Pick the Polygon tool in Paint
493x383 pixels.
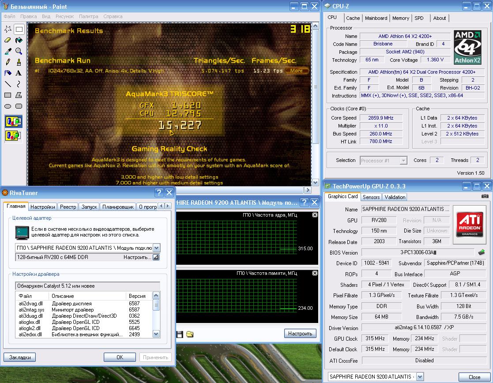19,95
